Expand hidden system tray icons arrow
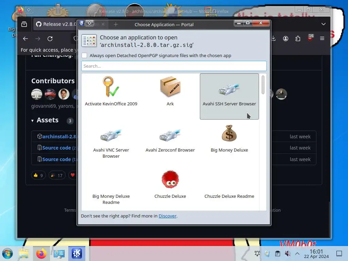This screenshot has height=261, width=348. coord(297,254)
